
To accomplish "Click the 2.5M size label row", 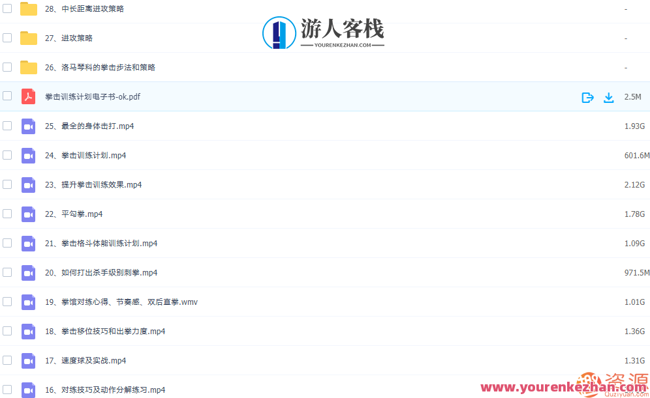I will point(633,96).
